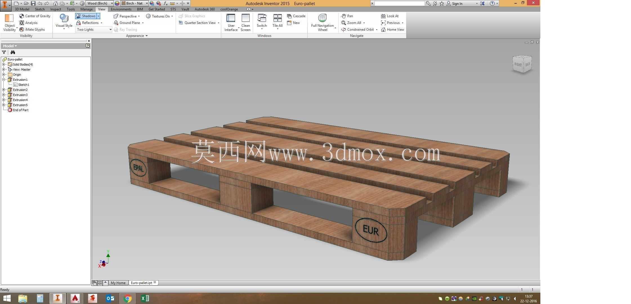631x304 pixels.
Task: Switch to the My Home document tab
Action: [118, 283]
